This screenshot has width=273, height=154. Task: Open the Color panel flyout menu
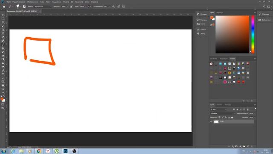pyautogui.click(x=255, y=12)
